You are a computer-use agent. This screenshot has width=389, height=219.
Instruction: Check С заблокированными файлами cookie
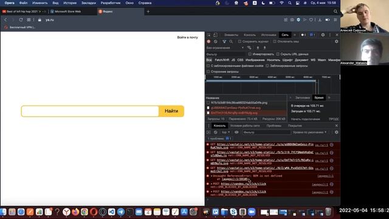tap(208, 66)
